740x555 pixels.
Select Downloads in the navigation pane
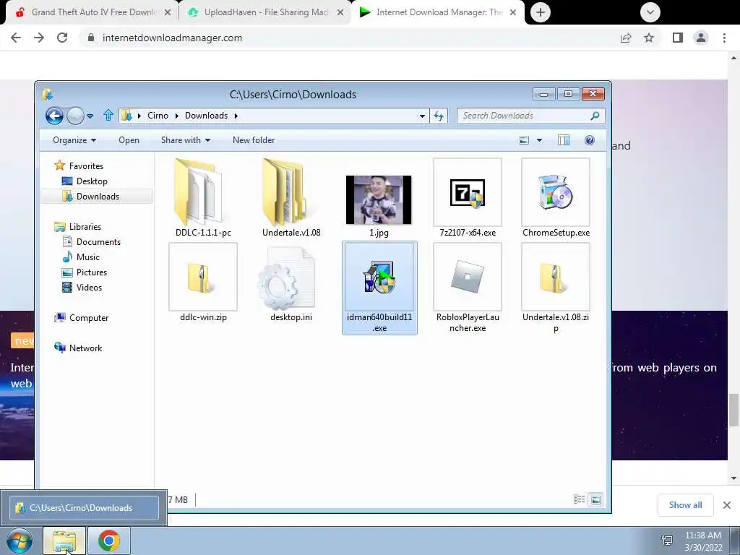pyautogui.click(x=98, y=197)
